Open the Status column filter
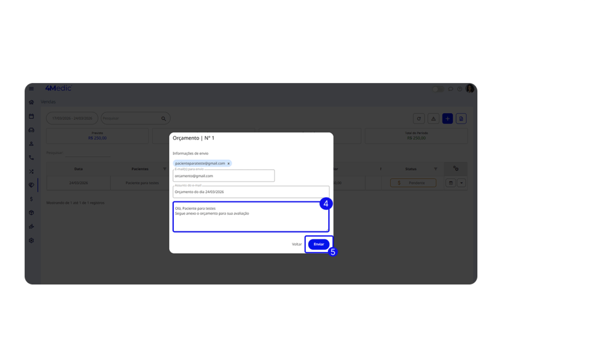 436,169
